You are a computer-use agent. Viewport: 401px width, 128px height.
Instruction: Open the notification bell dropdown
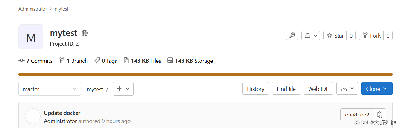click(x=311, y=36)
